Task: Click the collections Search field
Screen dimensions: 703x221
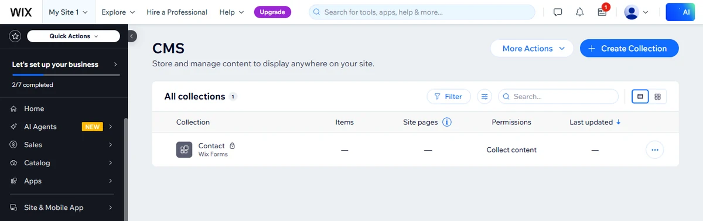Action: (558, 97)
